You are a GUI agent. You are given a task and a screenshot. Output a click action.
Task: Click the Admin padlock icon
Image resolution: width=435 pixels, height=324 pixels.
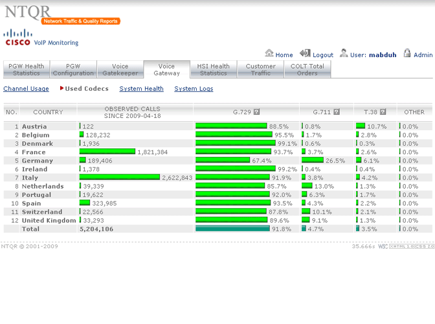407,54
